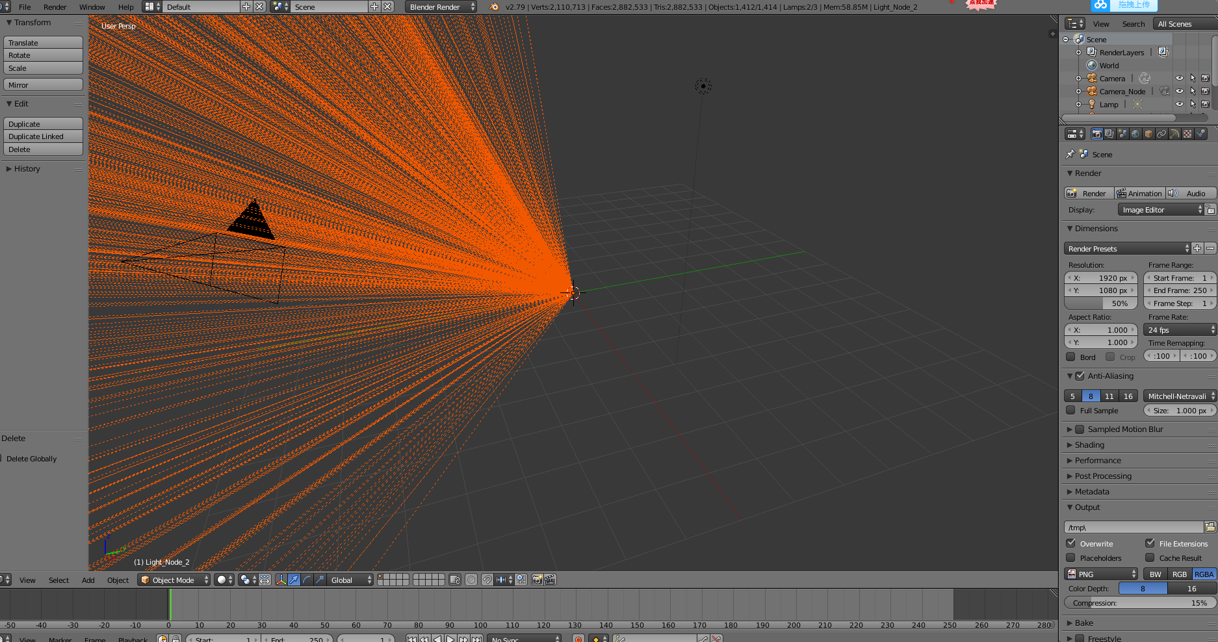The image size is (1218, 642).
Task: Open the Scene properties tab icon
Action: [x=1122, y=134]
